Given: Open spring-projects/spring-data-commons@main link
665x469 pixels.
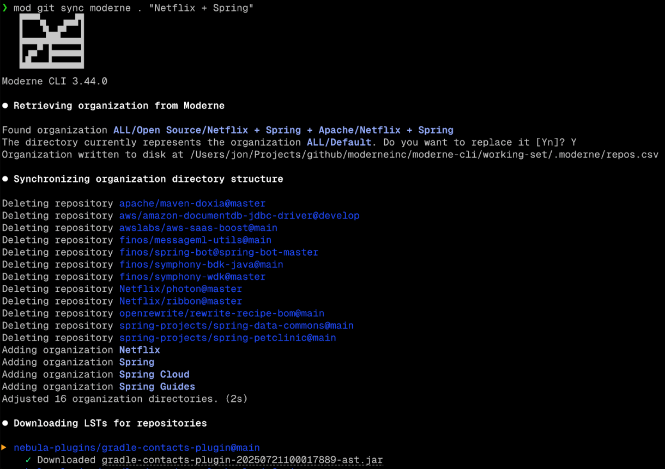Looking at the screenshot, I should [x=237, y=326].
